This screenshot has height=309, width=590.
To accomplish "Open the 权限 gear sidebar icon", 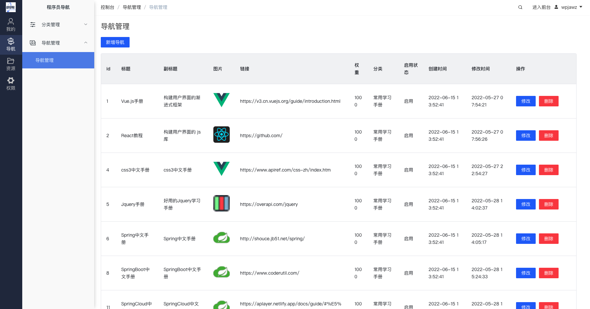I will click(11, 81).
